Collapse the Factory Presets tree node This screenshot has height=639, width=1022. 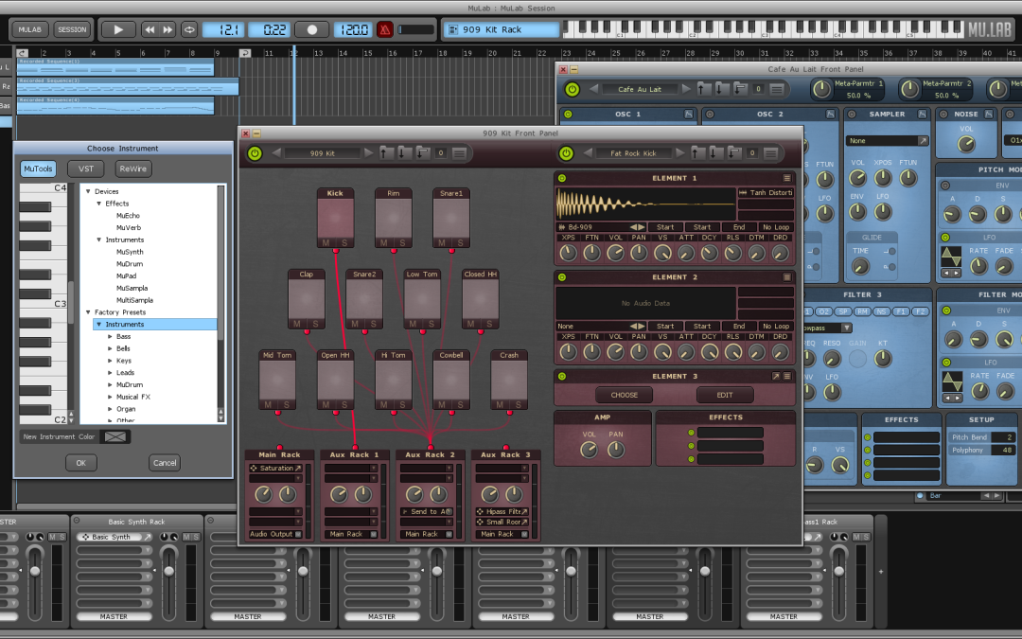(x=89, y=312)
